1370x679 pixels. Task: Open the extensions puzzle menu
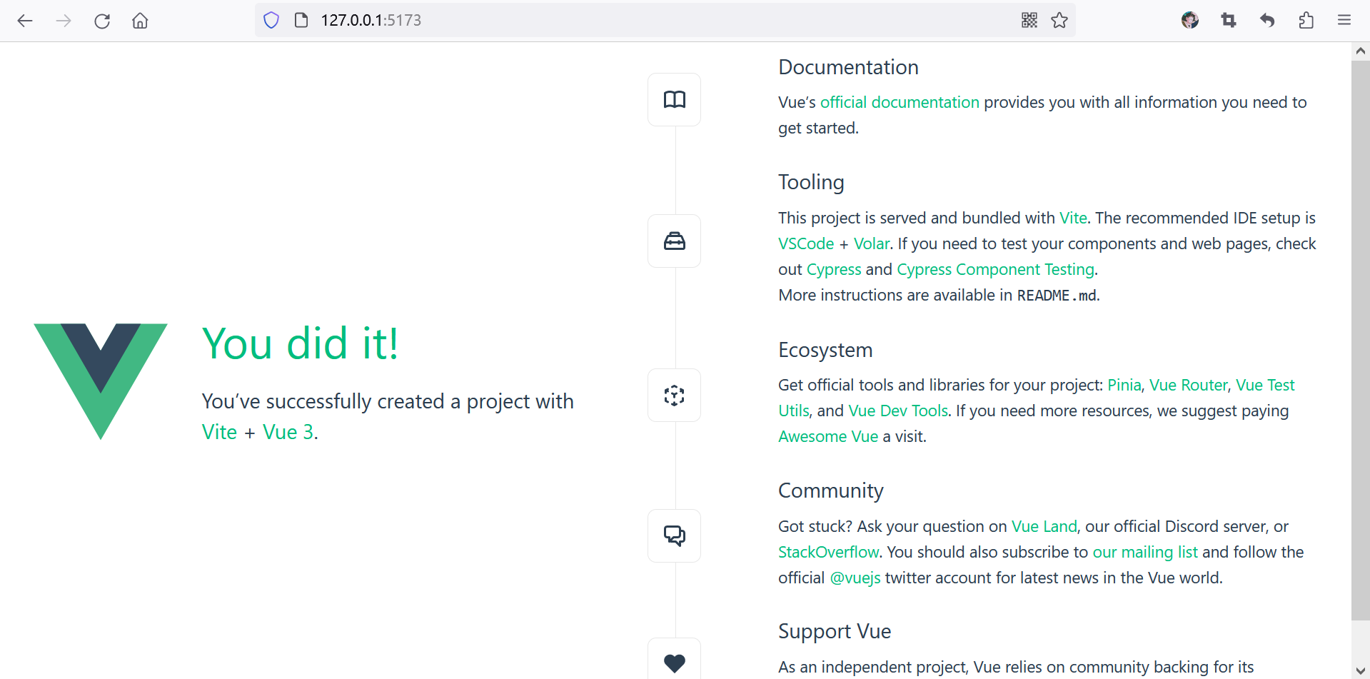[1306, 20]
